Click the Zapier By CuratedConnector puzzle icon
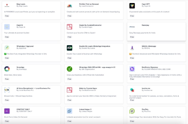188x124 pixels. click(70, 27)
